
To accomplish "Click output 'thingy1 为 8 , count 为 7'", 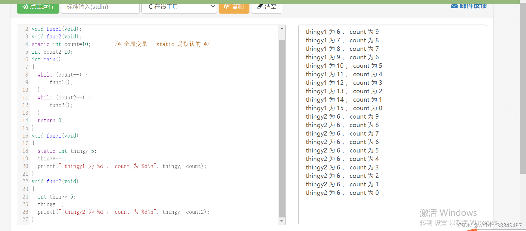I will (342, 49).
